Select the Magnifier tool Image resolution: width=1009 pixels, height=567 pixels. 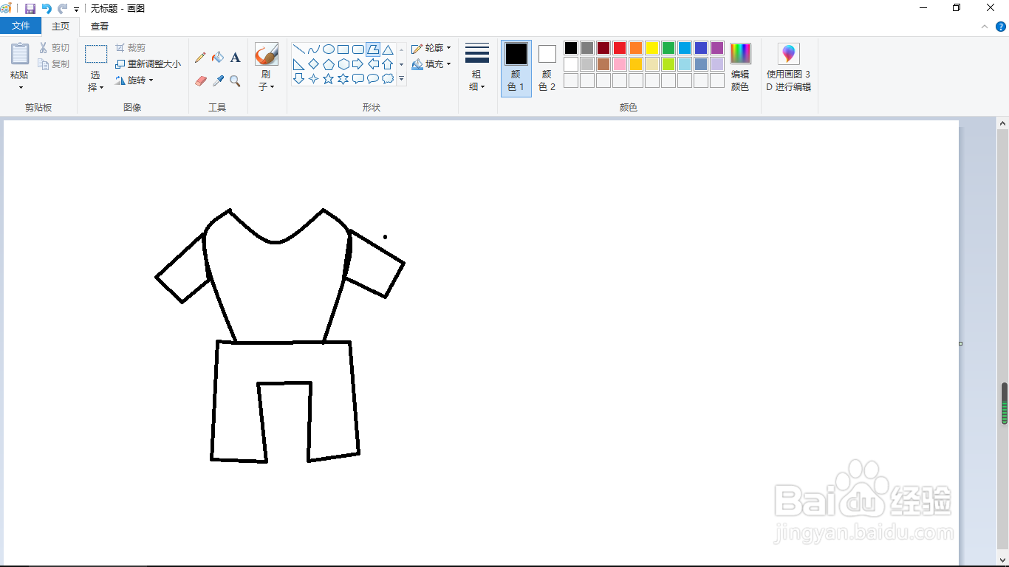click(x=235, y=80)
